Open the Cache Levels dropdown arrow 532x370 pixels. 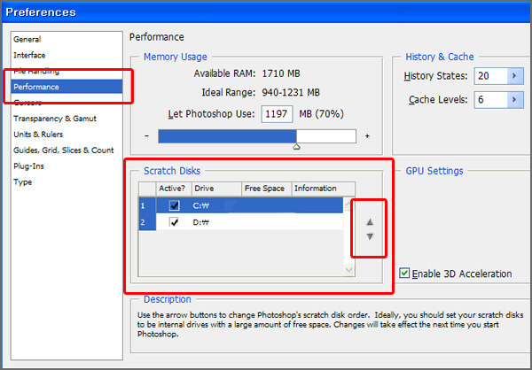click(x=515, y=100)
